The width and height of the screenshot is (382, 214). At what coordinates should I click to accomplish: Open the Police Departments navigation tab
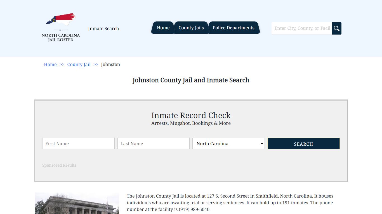coord(234,28)
